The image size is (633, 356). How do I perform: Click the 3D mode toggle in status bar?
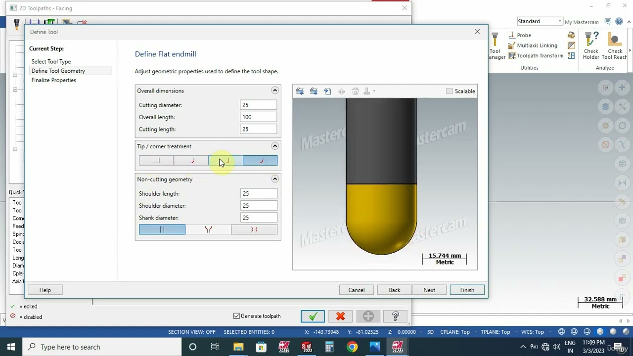(430, 332)
